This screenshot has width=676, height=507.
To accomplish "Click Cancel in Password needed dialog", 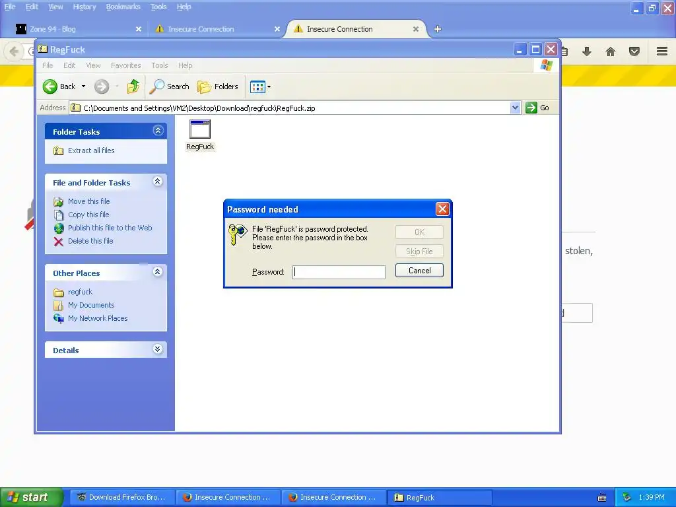I will tap(419, 271).
